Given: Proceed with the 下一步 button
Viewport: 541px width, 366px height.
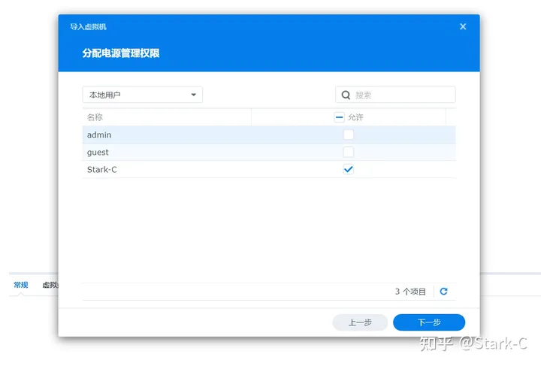Looking at the screenshot, I should [x=429, y=322].
